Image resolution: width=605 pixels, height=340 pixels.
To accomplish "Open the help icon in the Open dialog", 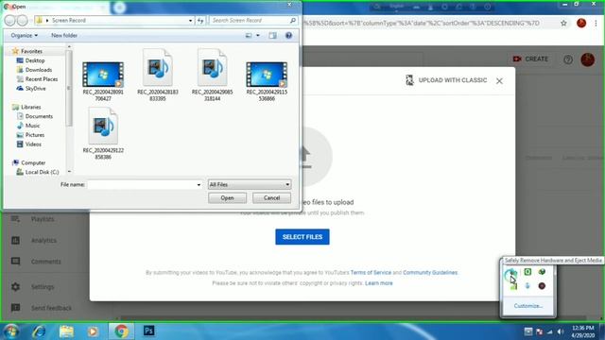I will tap(288, 36).
